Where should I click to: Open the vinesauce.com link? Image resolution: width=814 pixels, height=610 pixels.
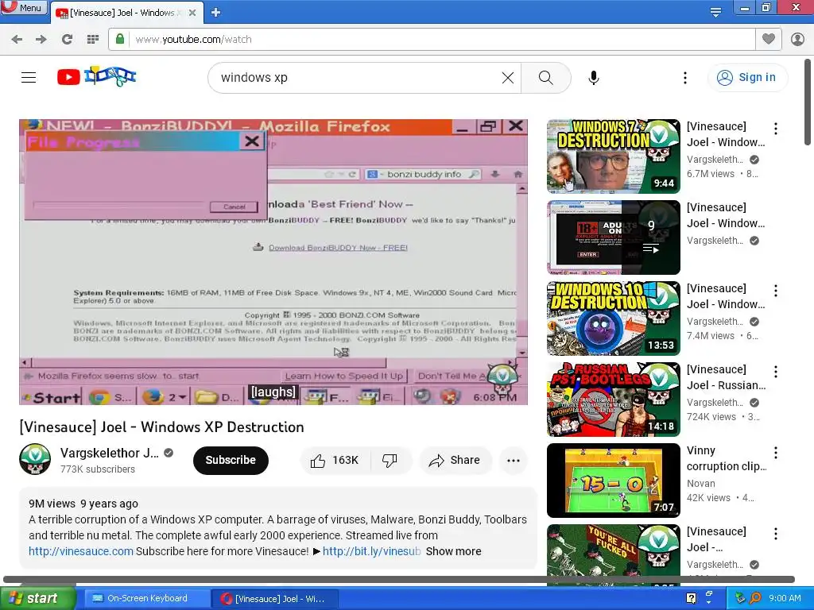coord(81,551)
